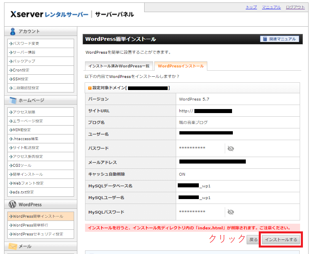Image resolution: width=311 pixels, height=254 pixels.
Task: Open the トップ link
Action: point(251,7)
